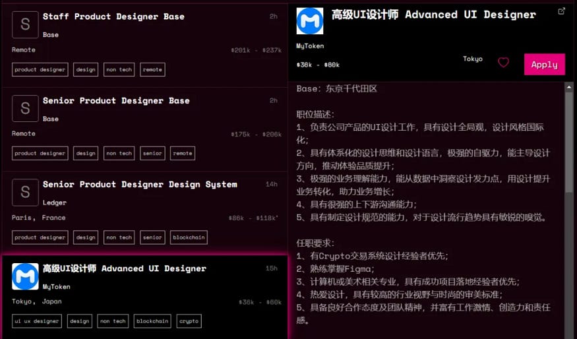Select 'senior' tag on Senior Product Designer Base
This screenshot has height=339, width=577.
pos(152,154)
